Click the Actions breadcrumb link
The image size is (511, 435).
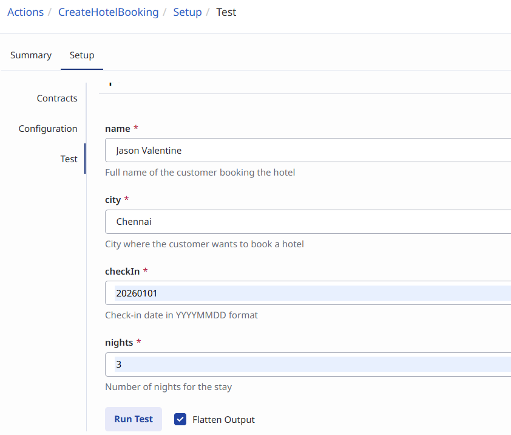[x=25, y=12]
